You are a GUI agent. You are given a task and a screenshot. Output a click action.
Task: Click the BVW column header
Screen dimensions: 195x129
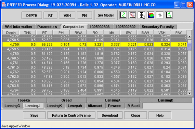click(x=145, y=33)
